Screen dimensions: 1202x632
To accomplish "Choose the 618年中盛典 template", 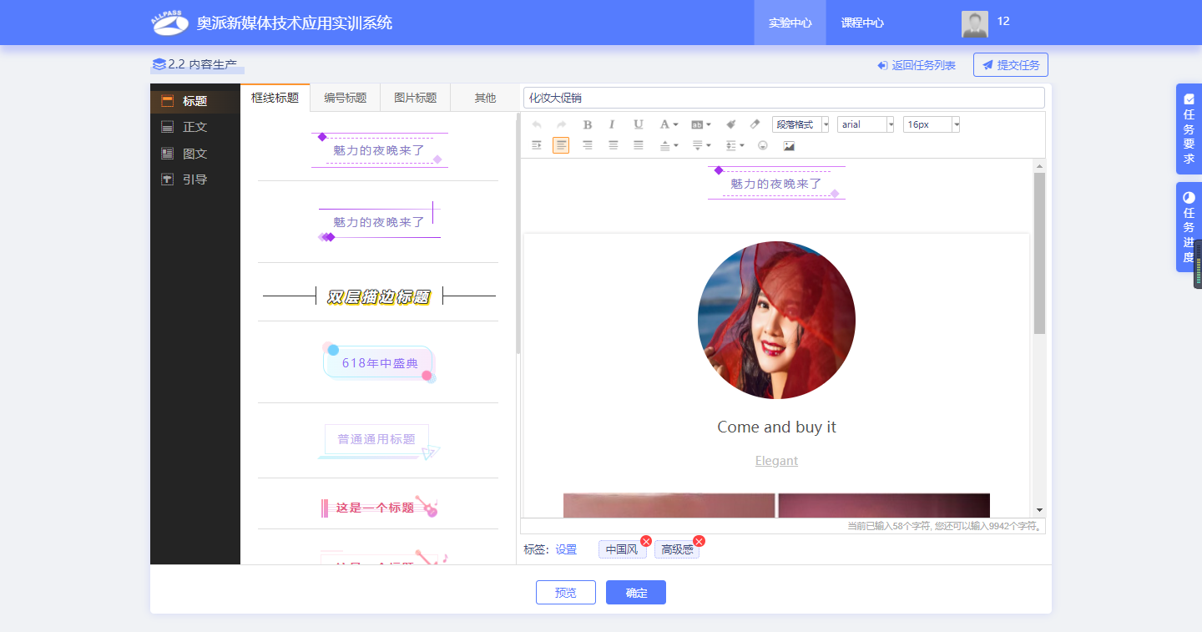I will [379, 363].
